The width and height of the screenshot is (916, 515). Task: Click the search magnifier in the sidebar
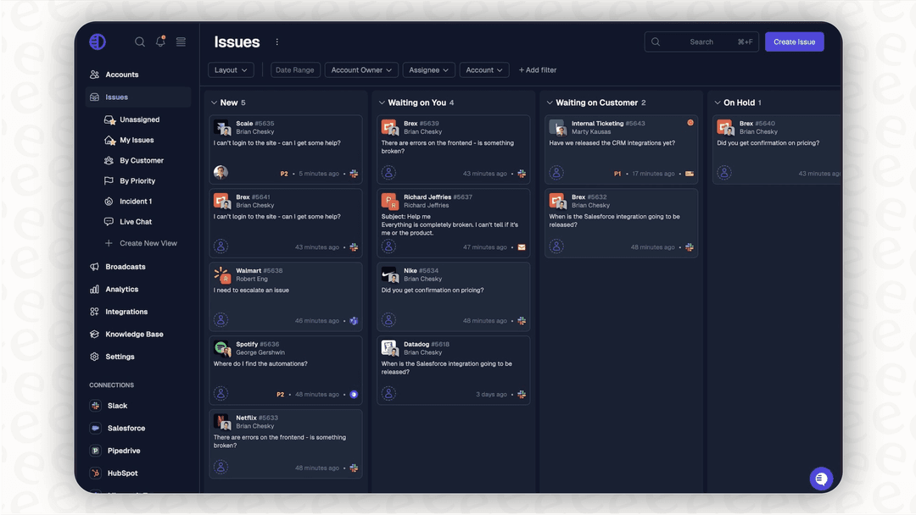pos(139,41)
